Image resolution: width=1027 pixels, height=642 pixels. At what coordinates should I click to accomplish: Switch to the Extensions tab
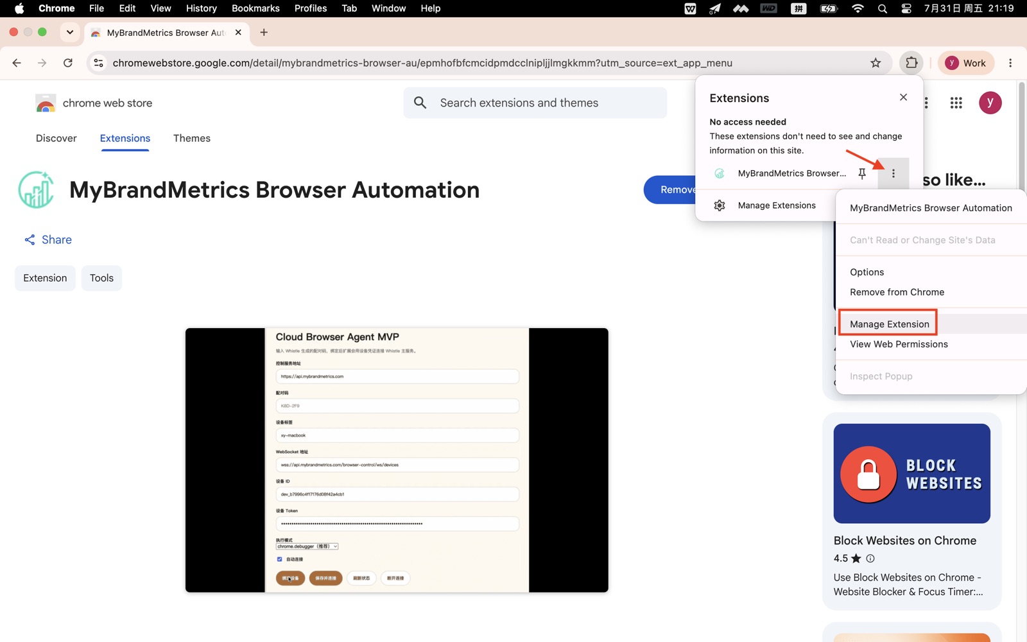pyautogui.click(x=125, y=138)
